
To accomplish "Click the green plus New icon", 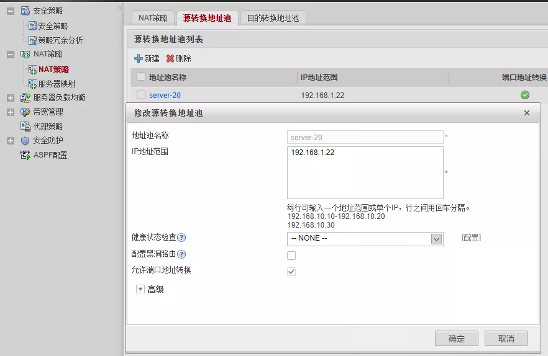I will [x=138, y=58].
